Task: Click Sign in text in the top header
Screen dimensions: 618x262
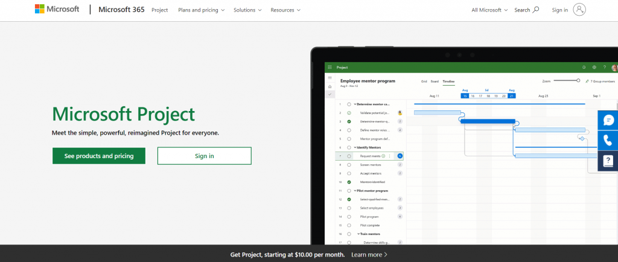Action: [x=559, y=10]
